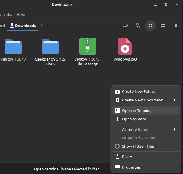Image resolution: width=183 pixels, height=174 pixels.
Task: Click the Show Hidden Files label
Action: [x=138, y=146]
